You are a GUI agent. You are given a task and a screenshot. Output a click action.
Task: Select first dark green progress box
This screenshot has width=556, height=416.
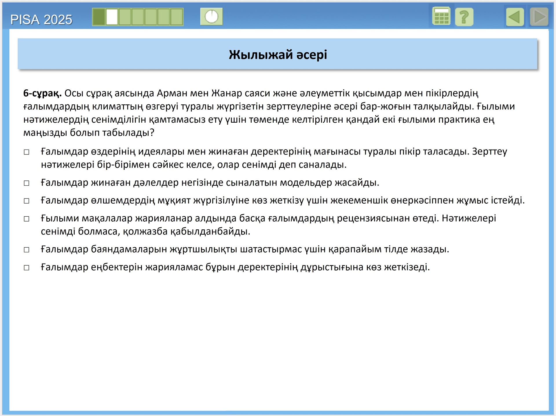[x=99, y=17]
